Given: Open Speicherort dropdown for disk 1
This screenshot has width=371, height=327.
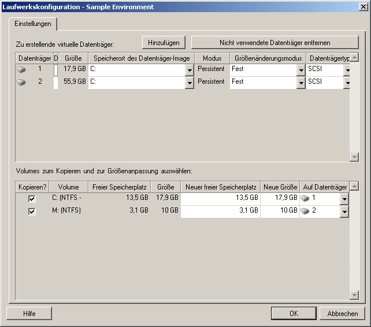Looking at the screenshot, I should point(190,70).
